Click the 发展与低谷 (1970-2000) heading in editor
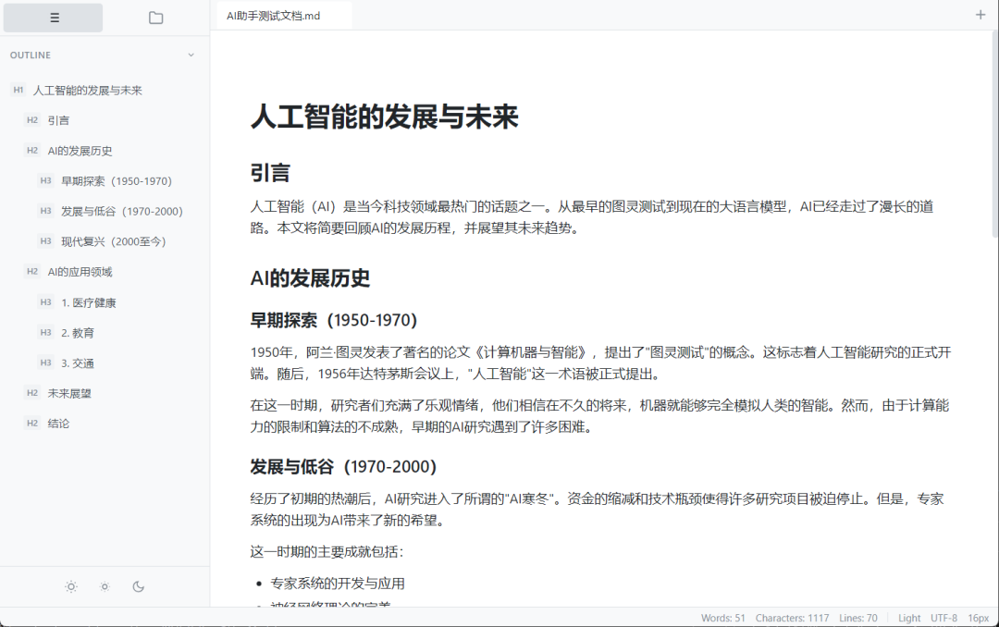 click(343, 466)
